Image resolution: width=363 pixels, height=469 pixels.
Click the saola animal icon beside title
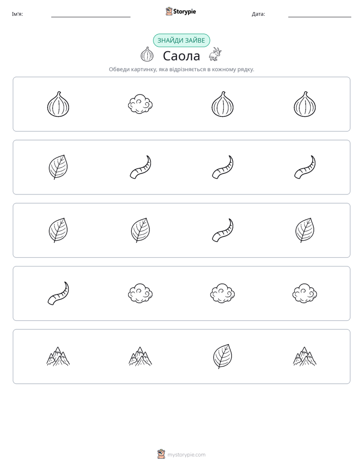215,54
